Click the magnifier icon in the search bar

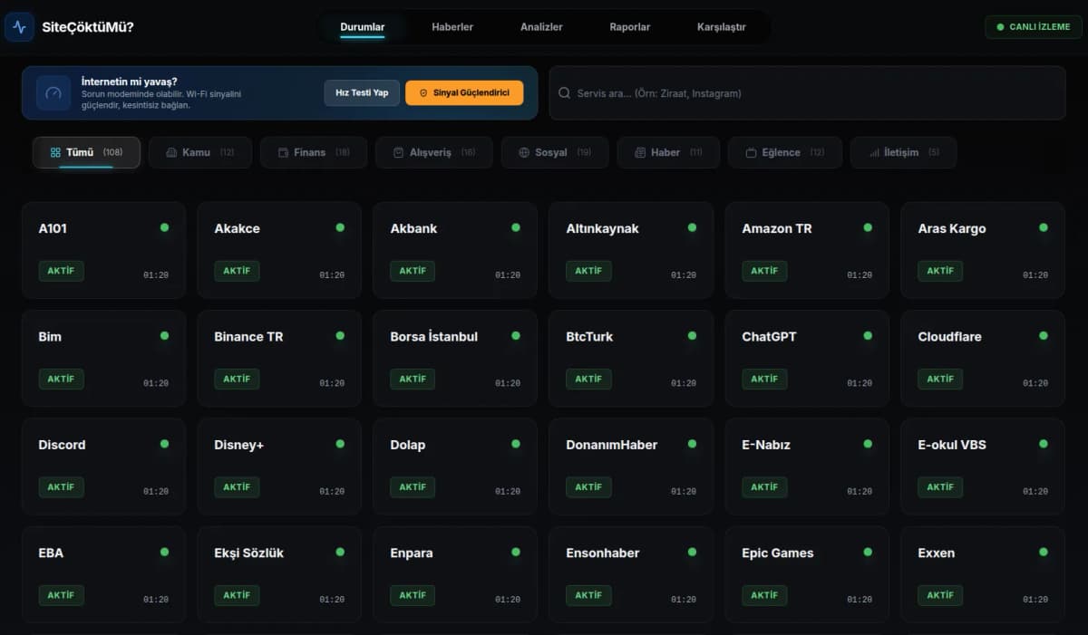tap(564, 93)
